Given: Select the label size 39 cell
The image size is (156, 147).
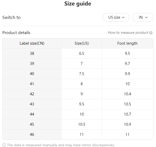Looking at the screenshot, I should click(x=32, y=64).
